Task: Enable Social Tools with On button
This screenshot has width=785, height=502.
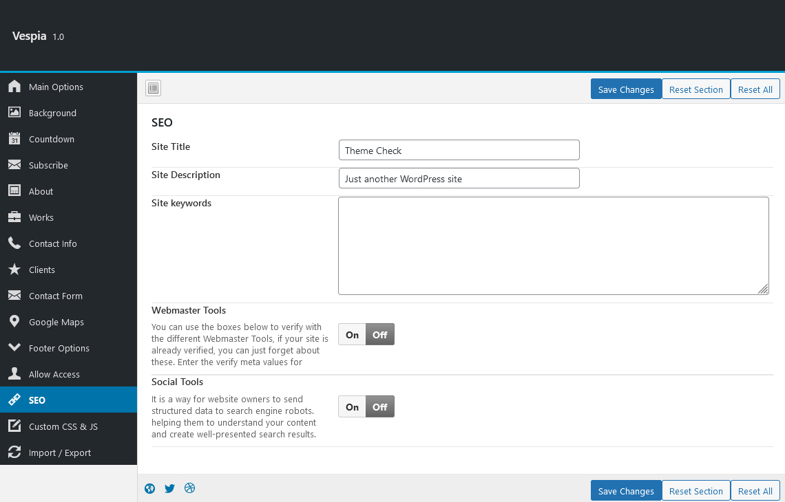Action: (352, 407)
